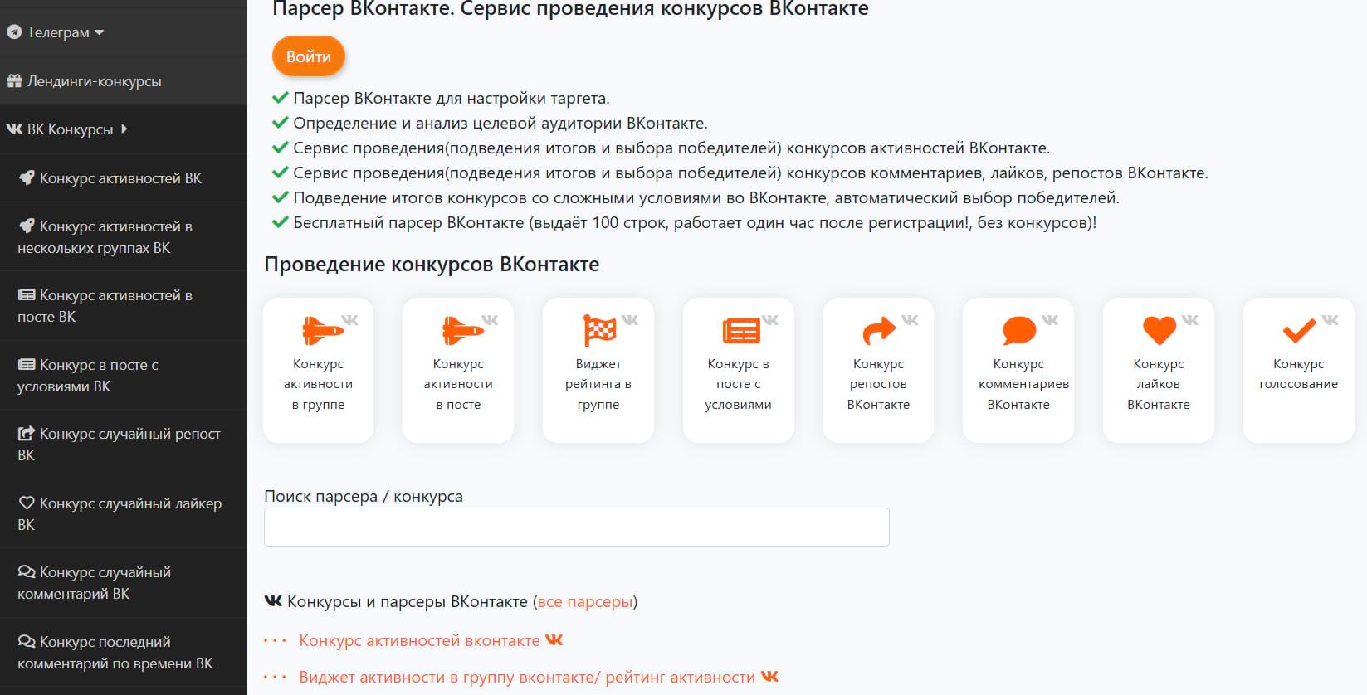
Task: Click checkered flag icon on Виджет рейтинга card
Action: pos(600,330)
